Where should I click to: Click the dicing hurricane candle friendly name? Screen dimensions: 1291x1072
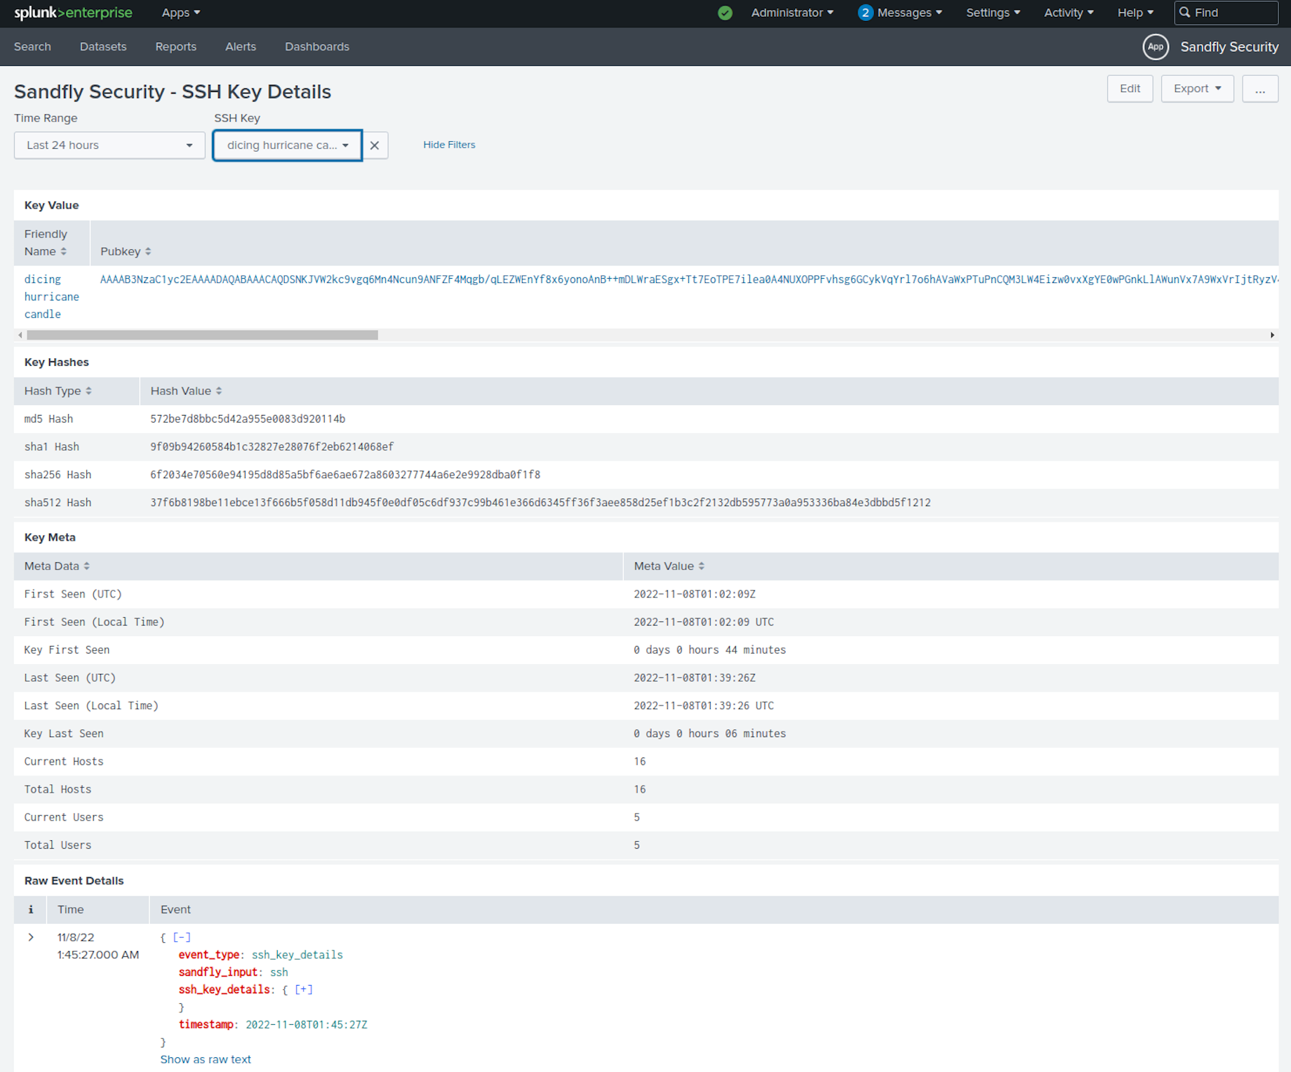coord(51,297)
